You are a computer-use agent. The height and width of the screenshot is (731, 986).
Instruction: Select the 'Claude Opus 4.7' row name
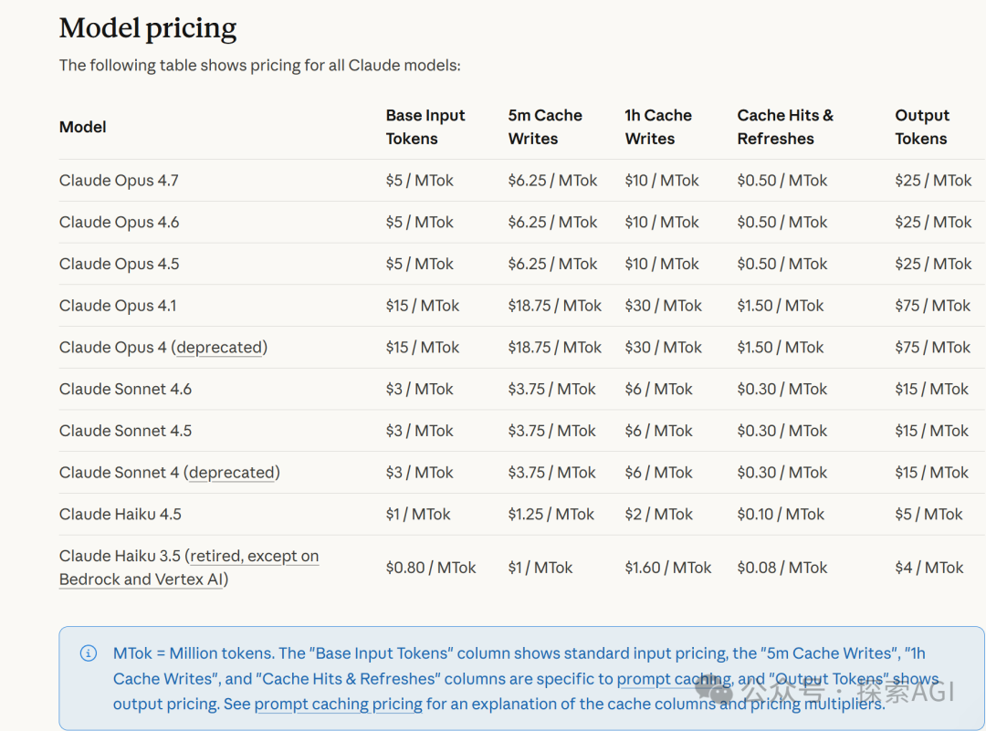[119, 181]
